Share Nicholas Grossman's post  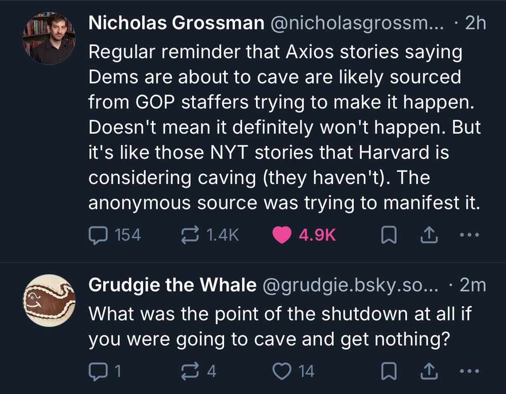click(x=429, y=234)
